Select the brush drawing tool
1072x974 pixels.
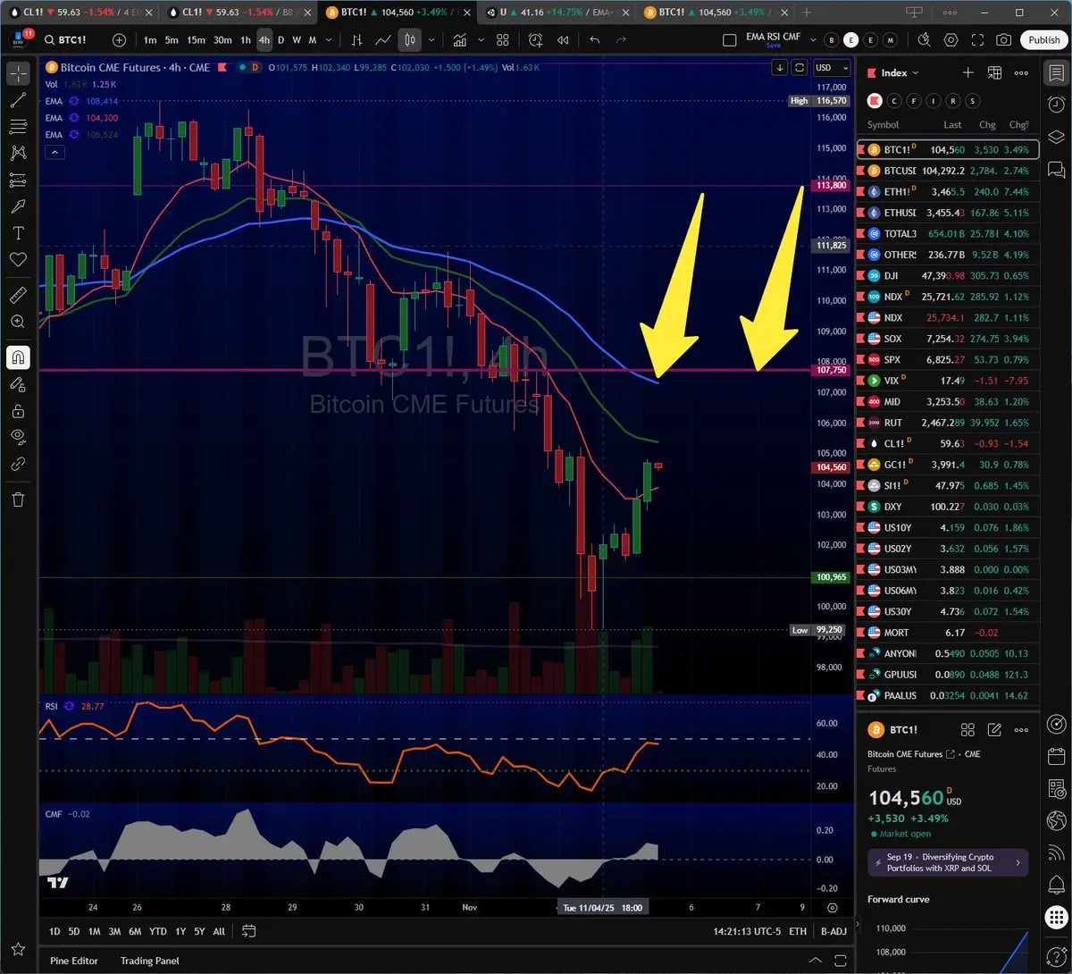[18, 207]
